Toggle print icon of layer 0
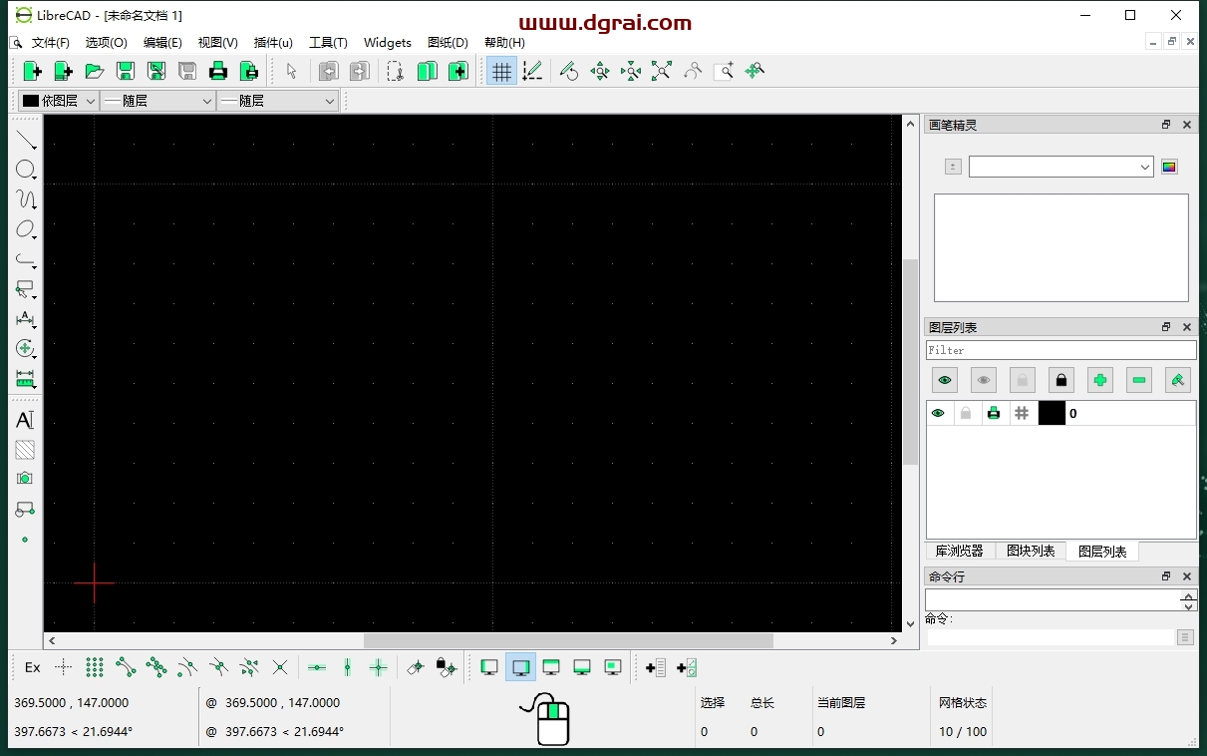This screenshot has width=1207, height=756. pyautogui.click(x=994, y=413)
